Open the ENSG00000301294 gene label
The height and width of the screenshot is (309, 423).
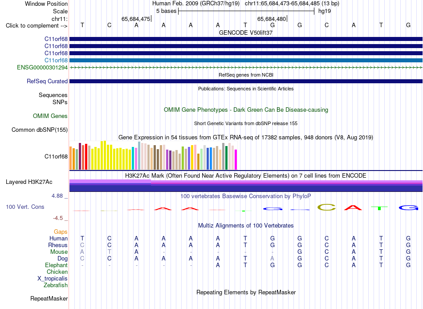click(42, 68)
